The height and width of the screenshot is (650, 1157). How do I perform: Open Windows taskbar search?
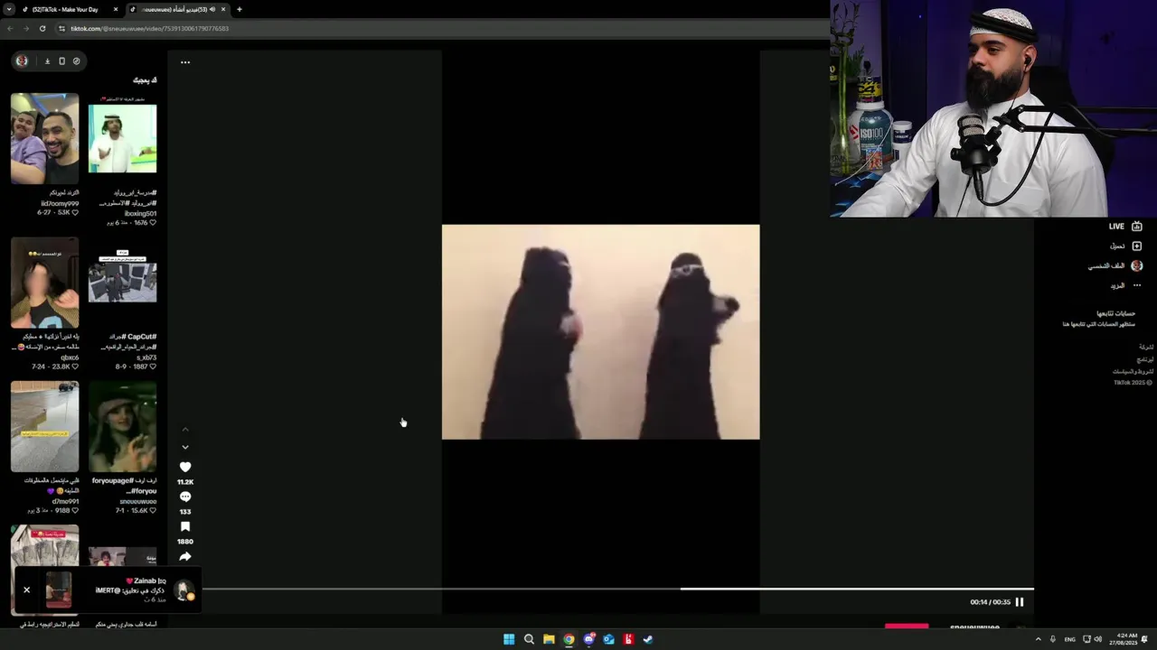click(529, 639)
